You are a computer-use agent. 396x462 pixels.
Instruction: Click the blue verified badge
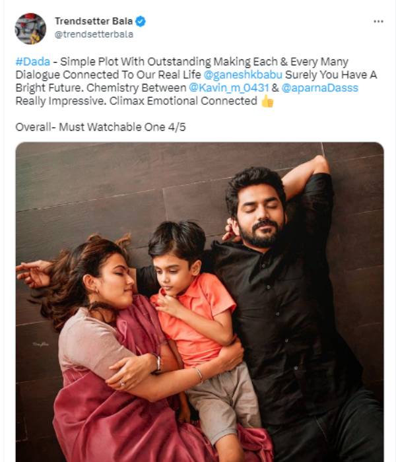[x=140, y=21]
